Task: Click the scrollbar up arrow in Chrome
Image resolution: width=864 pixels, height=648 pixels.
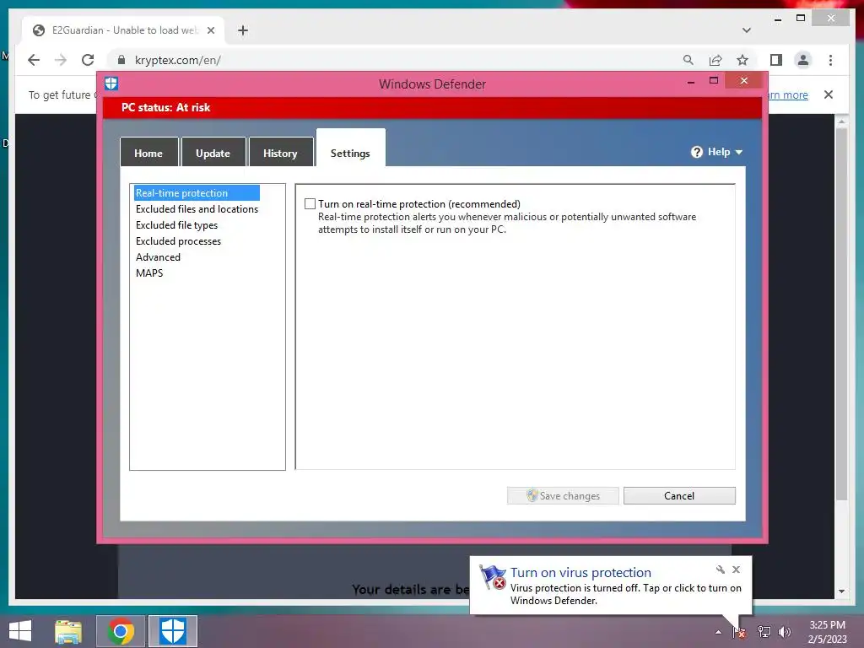Action: tap(841, 121)
